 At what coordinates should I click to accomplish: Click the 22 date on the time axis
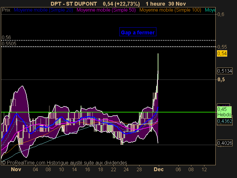113,169
